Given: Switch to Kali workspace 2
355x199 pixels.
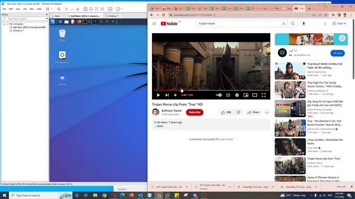Looking at the screenshot, I should 101,22.
